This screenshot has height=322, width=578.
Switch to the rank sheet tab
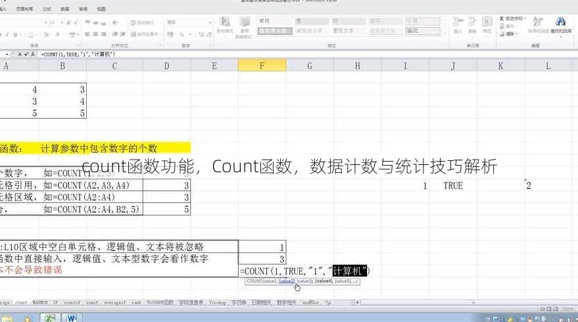tap(136, 302)
